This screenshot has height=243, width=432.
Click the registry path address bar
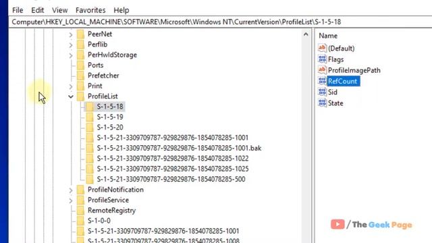220,22
